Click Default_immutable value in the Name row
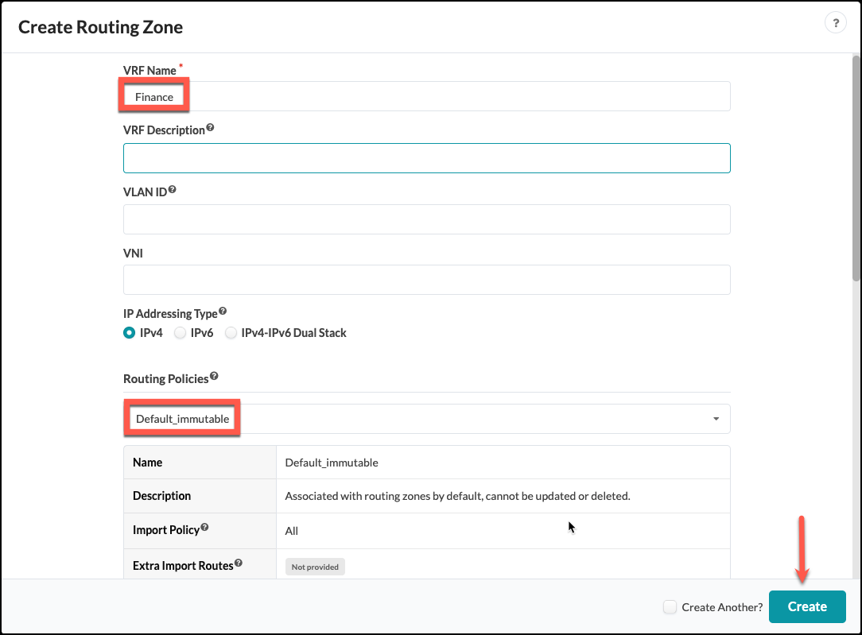This screenshot has height=635, width=862. 332,463
